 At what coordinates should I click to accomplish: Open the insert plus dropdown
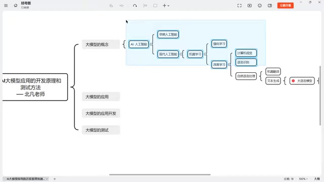pos(166,6)
